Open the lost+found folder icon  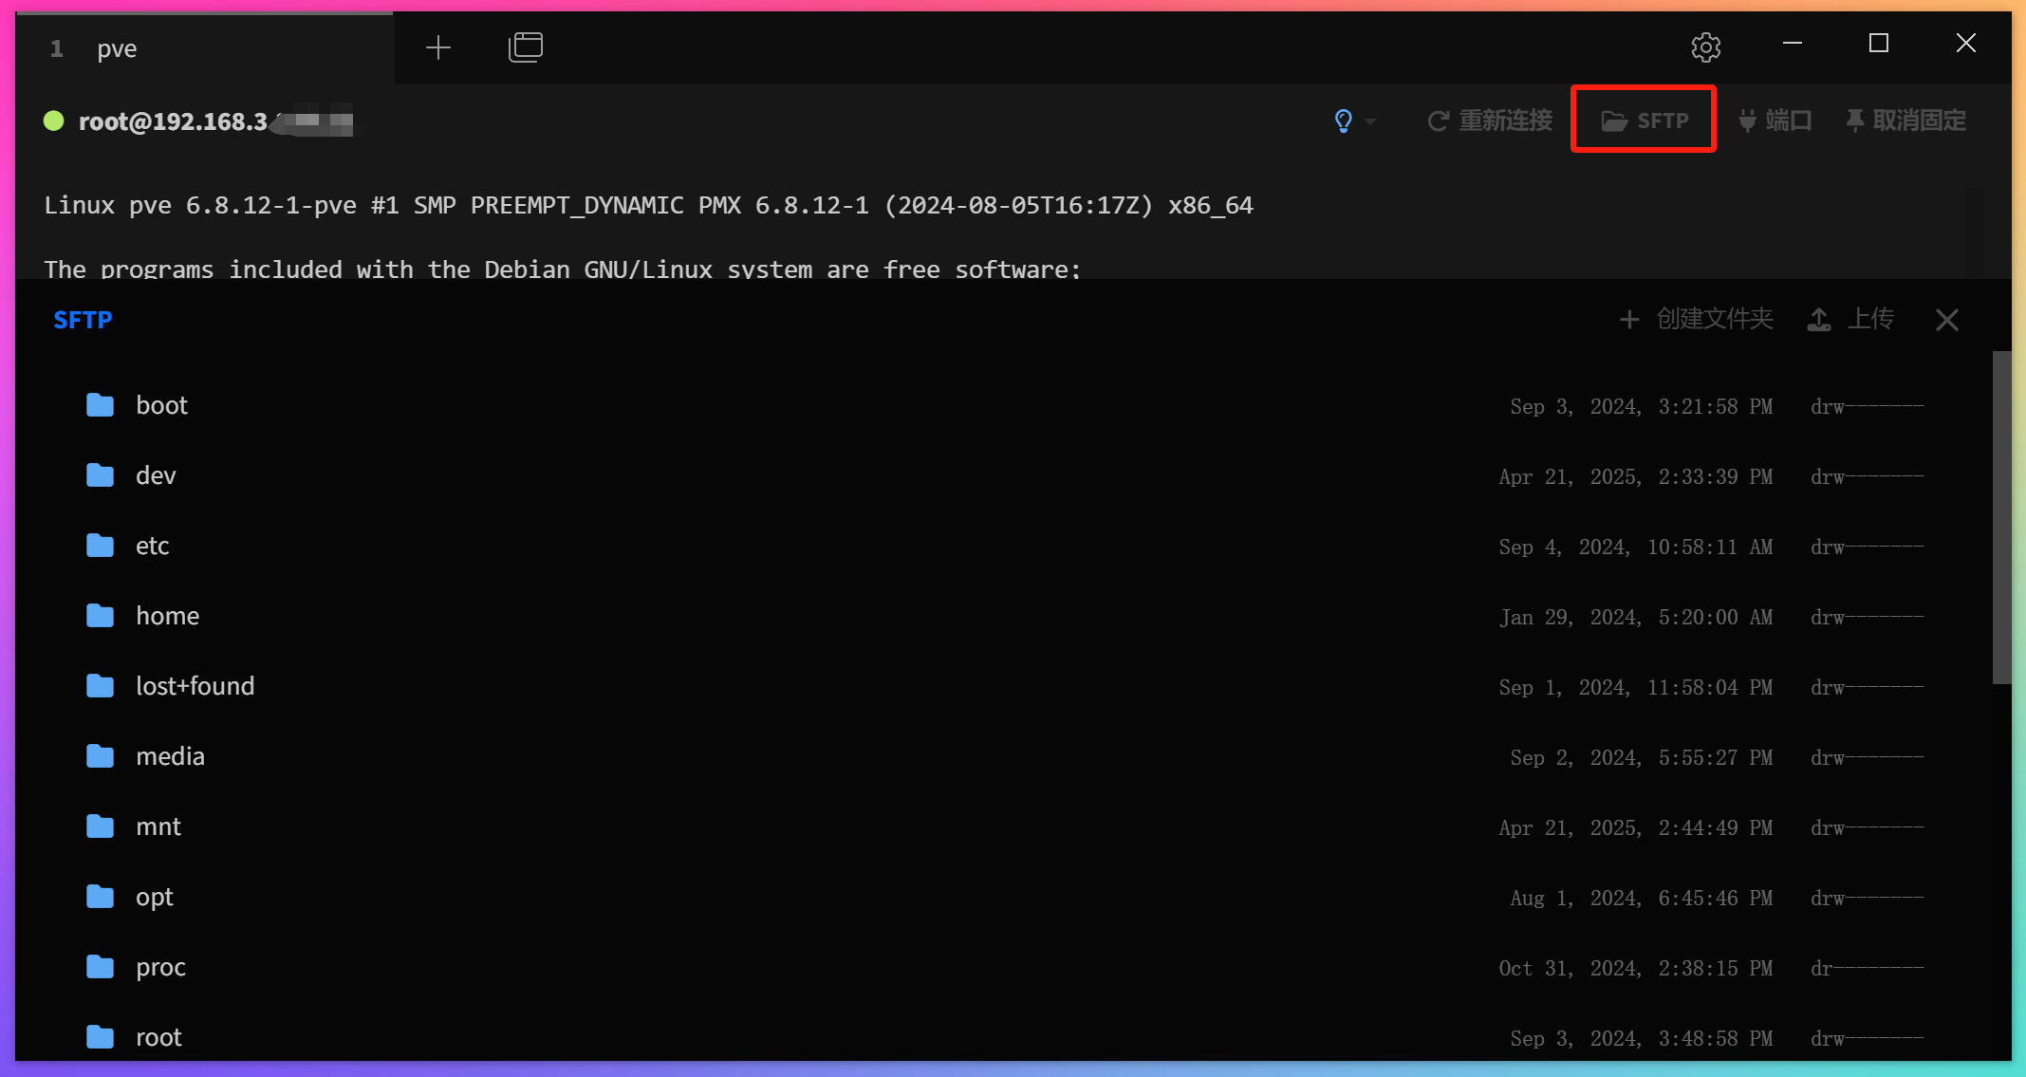(100, 686)
